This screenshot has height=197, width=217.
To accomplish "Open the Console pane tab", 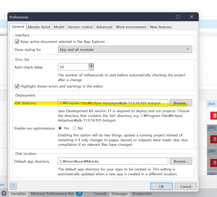I will pos(100,194).
